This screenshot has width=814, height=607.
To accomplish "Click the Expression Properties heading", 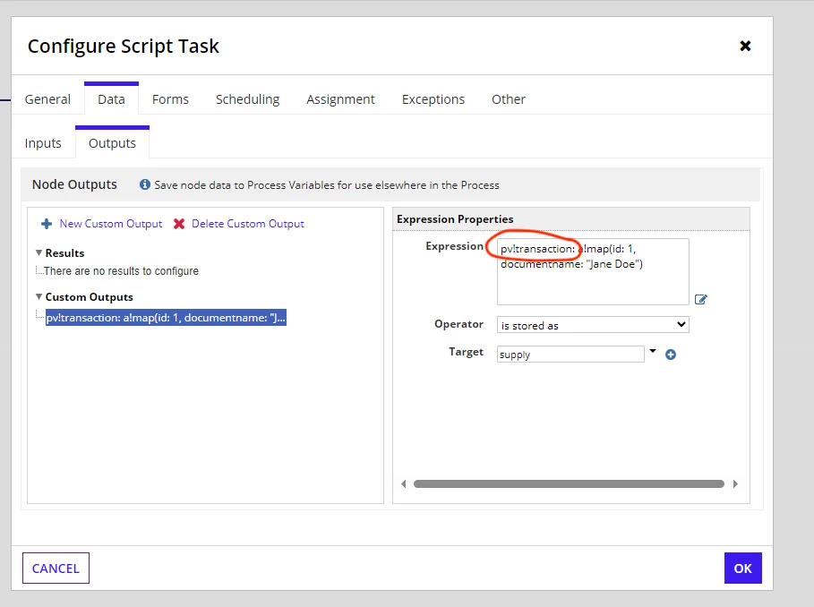I will pos(455,219).
